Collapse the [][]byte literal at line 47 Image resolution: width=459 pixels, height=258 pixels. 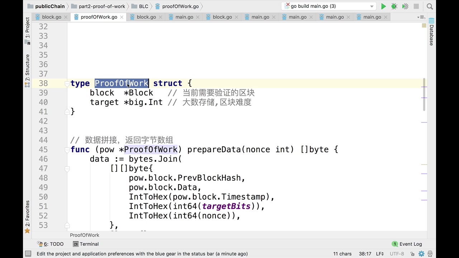pyautogui.click(x=67, y=168)
